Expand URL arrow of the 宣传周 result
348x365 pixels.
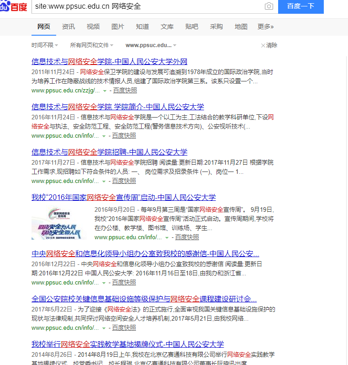tap(167, 238)
